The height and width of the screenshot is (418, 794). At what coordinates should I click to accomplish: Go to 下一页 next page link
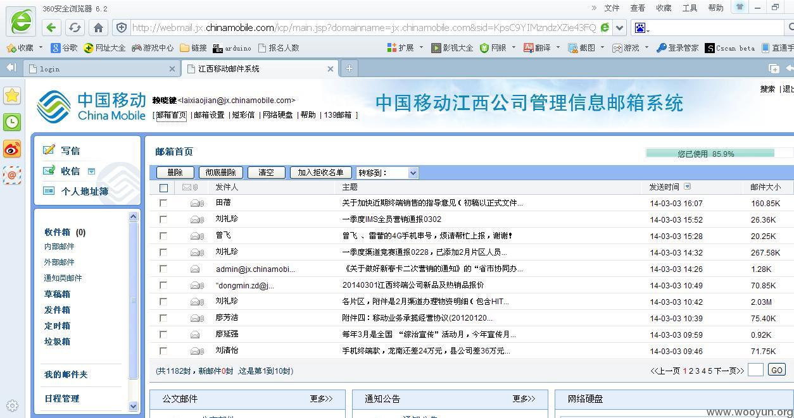pos(729,371)
